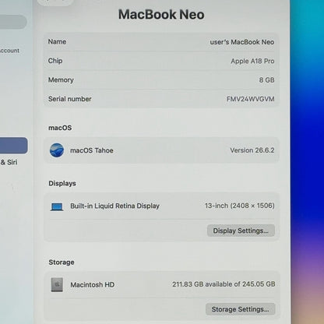Open Storage Settings

tap(240, 309)
